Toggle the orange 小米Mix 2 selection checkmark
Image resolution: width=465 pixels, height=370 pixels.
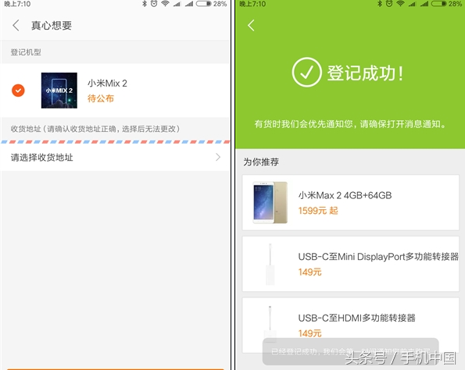[18, 91]
